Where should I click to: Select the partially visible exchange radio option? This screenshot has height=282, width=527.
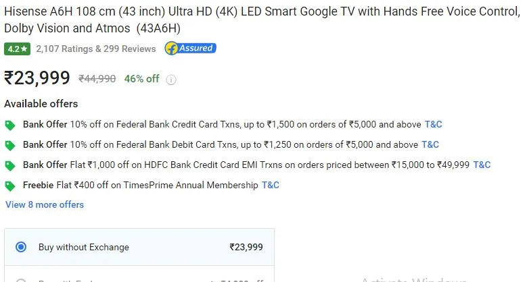(x=21, y=281)
